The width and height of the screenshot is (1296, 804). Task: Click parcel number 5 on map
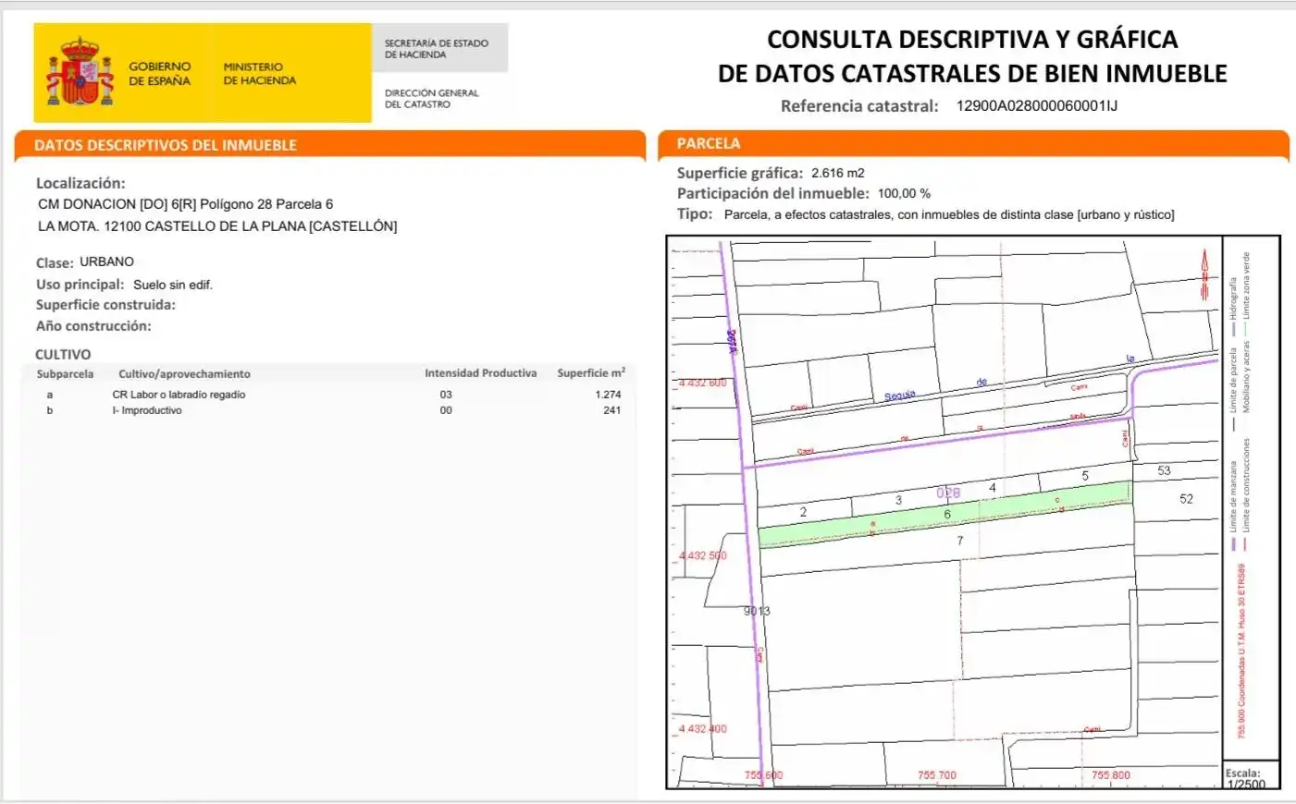click(x=1085, y=476)
